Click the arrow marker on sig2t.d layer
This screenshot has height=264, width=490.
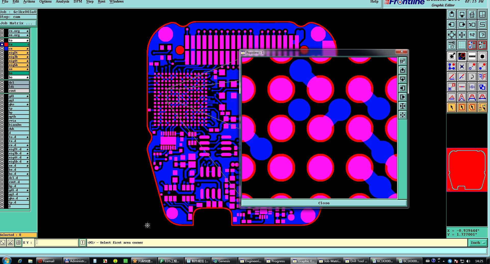click(28, 149)
